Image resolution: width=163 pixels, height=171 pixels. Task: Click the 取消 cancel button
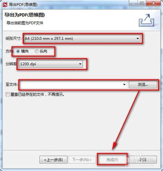(x=143, y=160)
